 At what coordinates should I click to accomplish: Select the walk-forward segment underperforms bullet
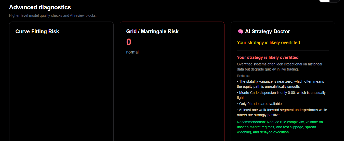pyautogui.click(x=282, y=112)
